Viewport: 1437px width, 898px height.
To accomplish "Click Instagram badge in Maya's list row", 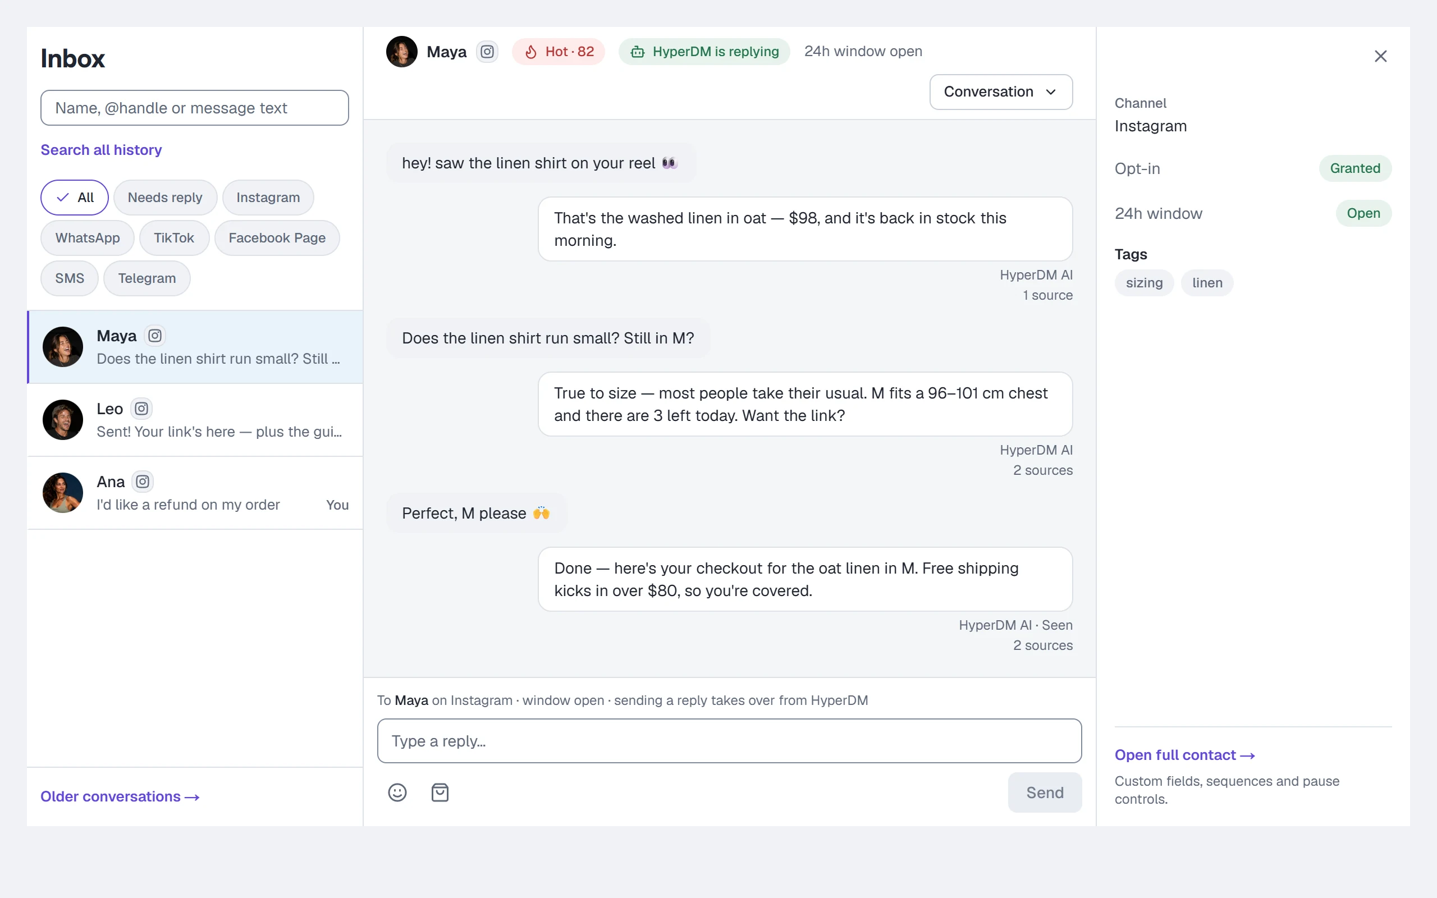I will click(x=155, y=336).
